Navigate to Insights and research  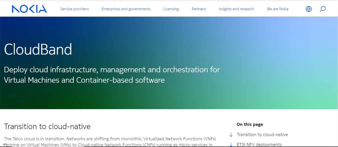click(x=236, y=9)
